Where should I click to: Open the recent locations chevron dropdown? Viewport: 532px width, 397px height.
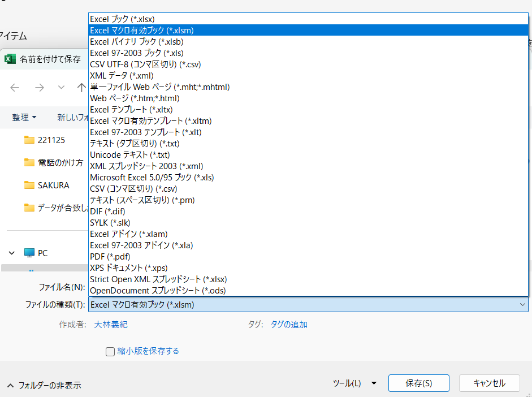pyautogui.click(x=61, y=87)
